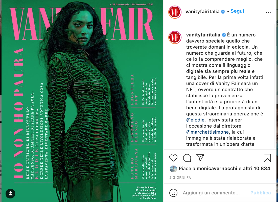Image resolution: width=278 pixels, height=202 pixels.
Task: Open emoji picker smiley icon
Action: click(x=173, y=193)
